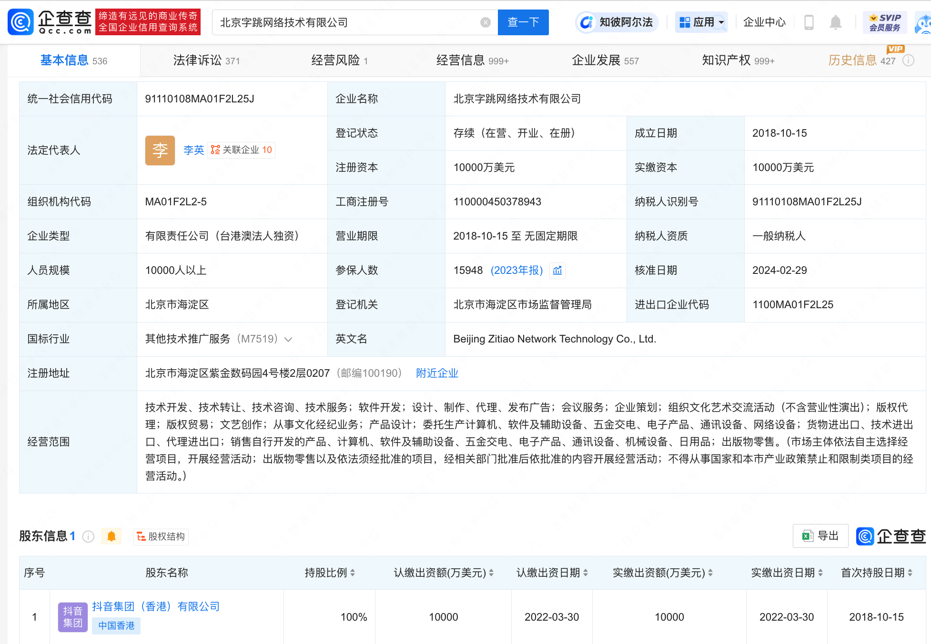Viewport: 931px width, 644px height.
Task: Click the 注册资本 10000万美元 value
Action: click(x=484, y=168)
